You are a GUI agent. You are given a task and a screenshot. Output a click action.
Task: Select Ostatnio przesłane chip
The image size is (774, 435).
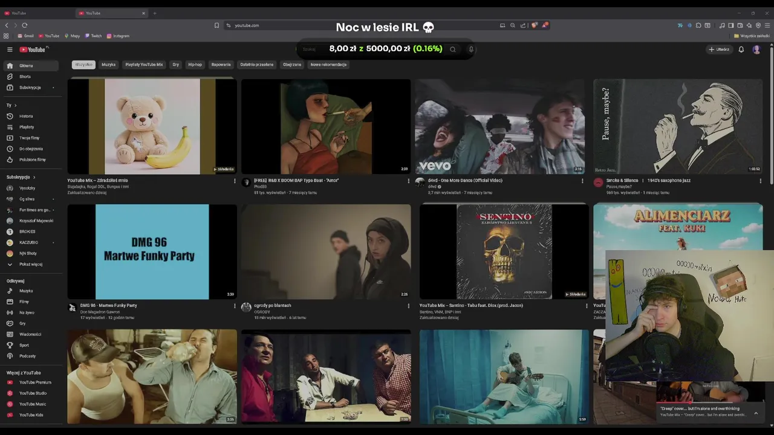click(256, 65)
